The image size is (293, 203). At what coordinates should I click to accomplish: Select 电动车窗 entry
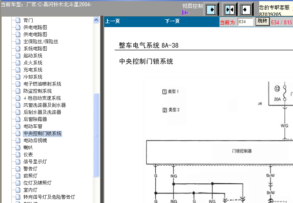pyautogui.click(x=33, y=126)
